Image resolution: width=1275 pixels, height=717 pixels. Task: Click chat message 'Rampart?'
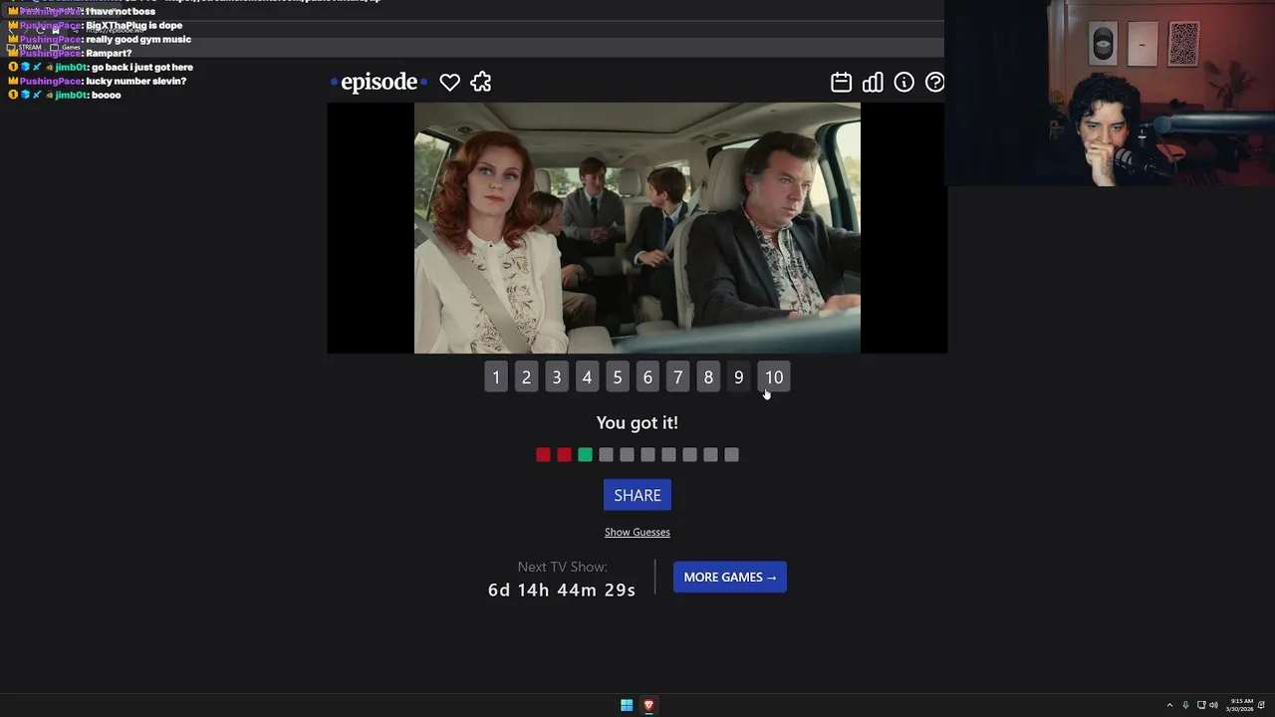click(110, 53)
